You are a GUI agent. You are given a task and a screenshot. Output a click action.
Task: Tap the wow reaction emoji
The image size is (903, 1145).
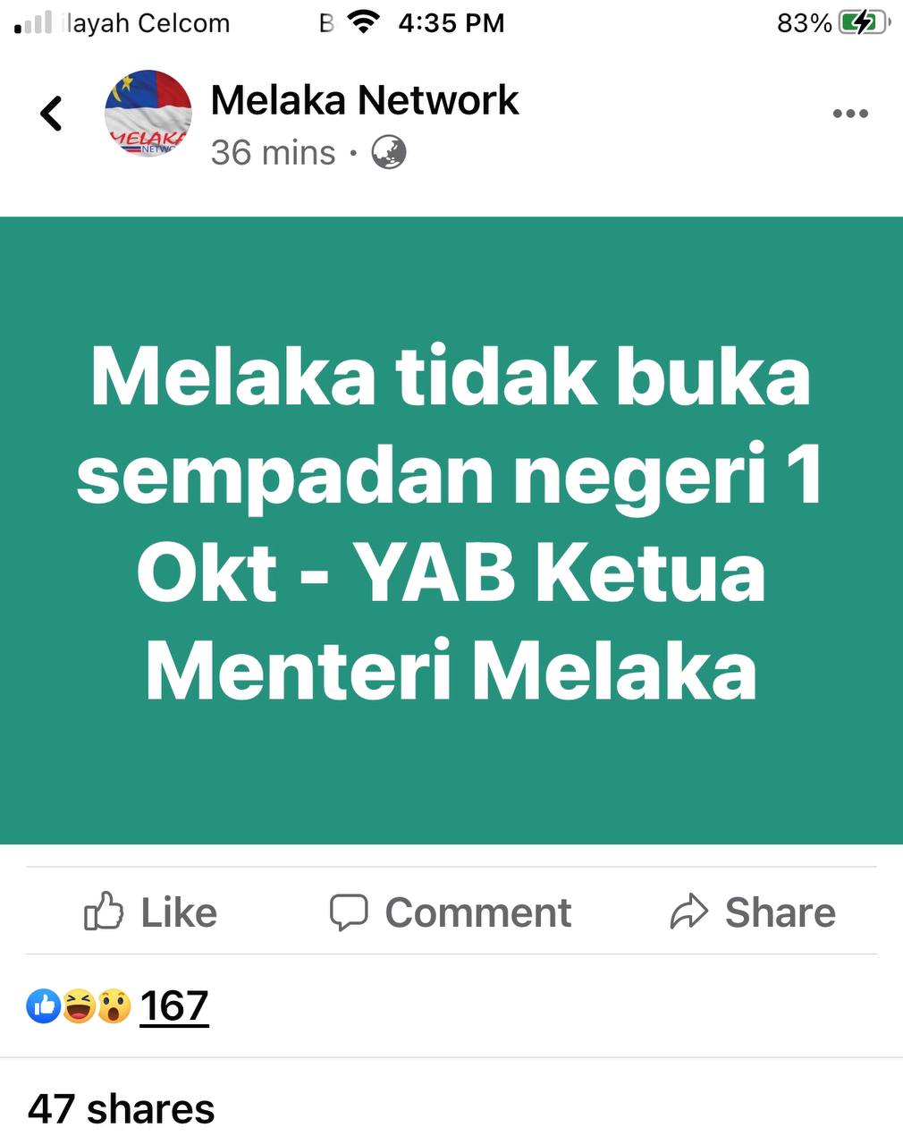click(x=114, y=1006)
